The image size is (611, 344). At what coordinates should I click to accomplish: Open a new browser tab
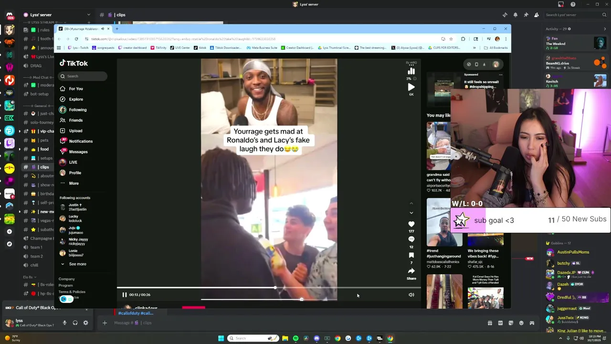click(116, 29)
